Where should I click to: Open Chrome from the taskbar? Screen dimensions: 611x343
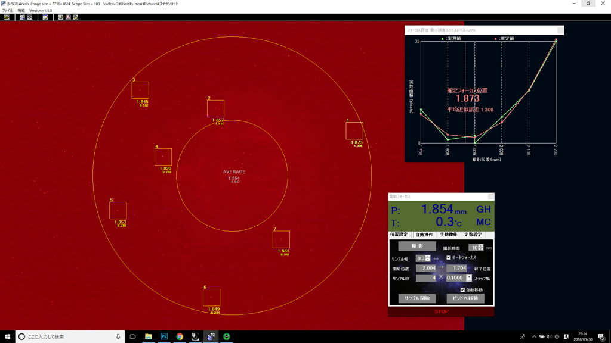(x=180, y=336)
